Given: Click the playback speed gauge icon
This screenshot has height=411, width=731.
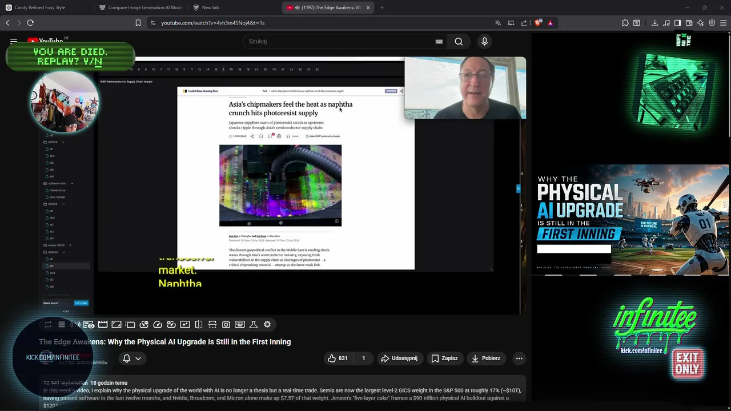Looking at the screenshot, I should pyautogui.click(x=158, y=324).
